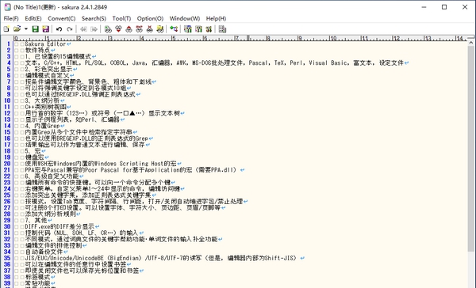The width and height of the screenshot is (476, 288).
Task: Clear search marks with red-X binoculars
Action: click(150, 29)
